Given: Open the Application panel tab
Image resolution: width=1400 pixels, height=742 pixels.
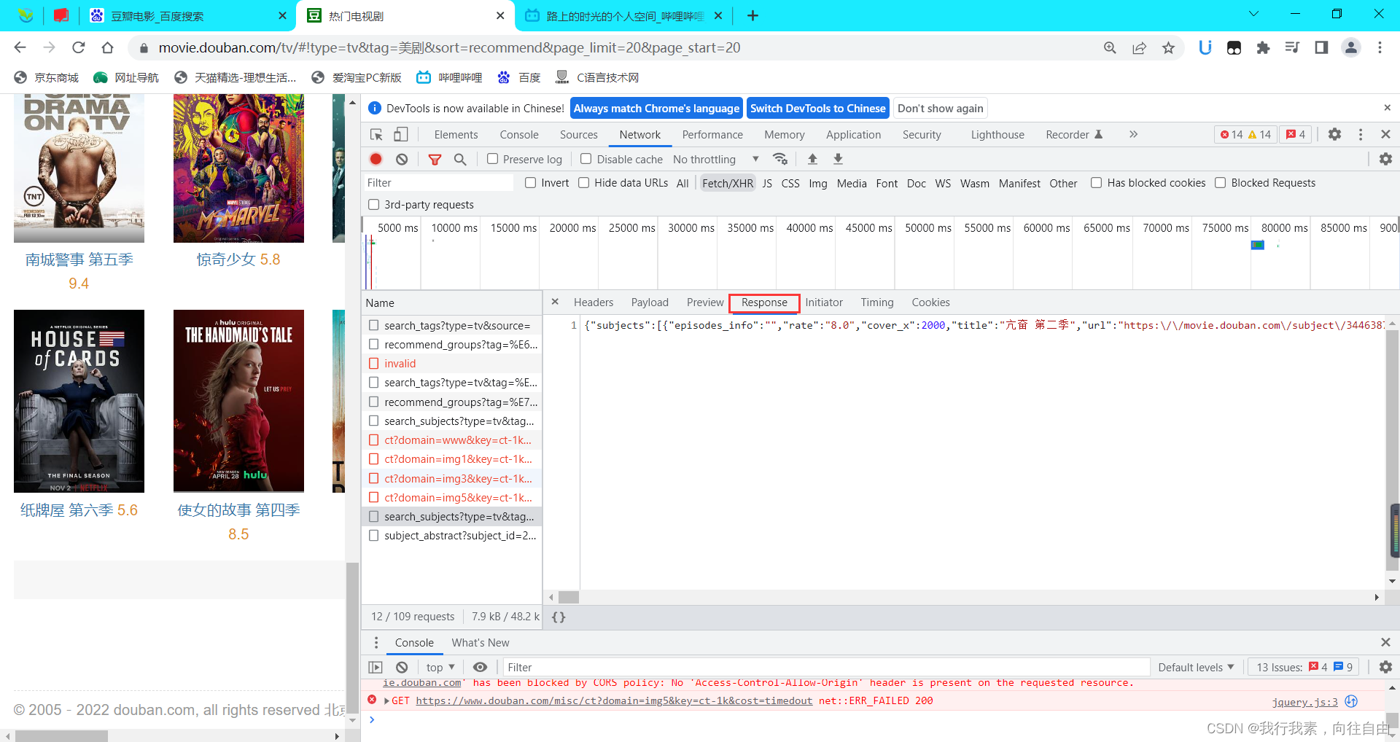Looking at the screenshot, I should (853, 135).
